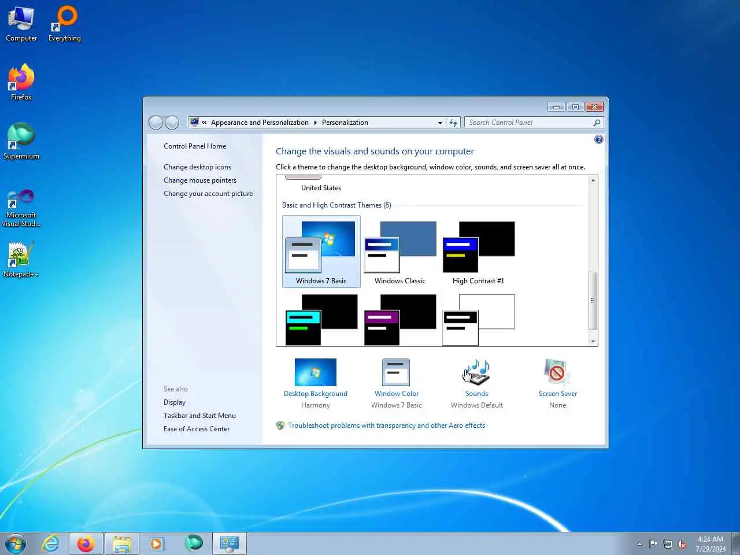Click the Window Color text link
The height and width of the screenshot is (555, 740).
click(x=397, y=394)
